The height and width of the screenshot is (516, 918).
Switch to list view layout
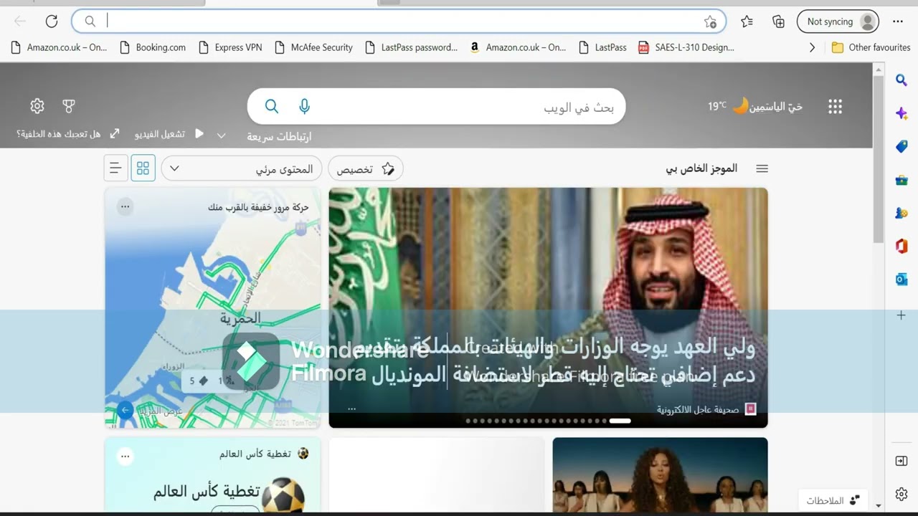click(x=115, y=168)
